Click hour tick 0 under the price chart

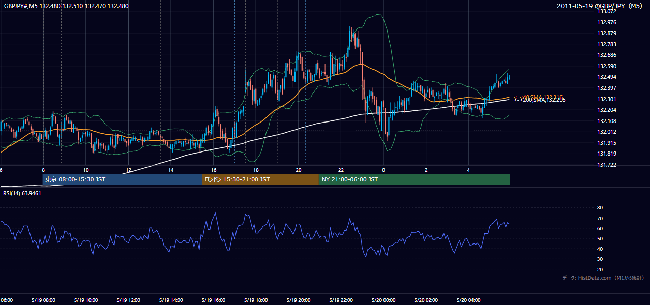click(x=383, y=170)
